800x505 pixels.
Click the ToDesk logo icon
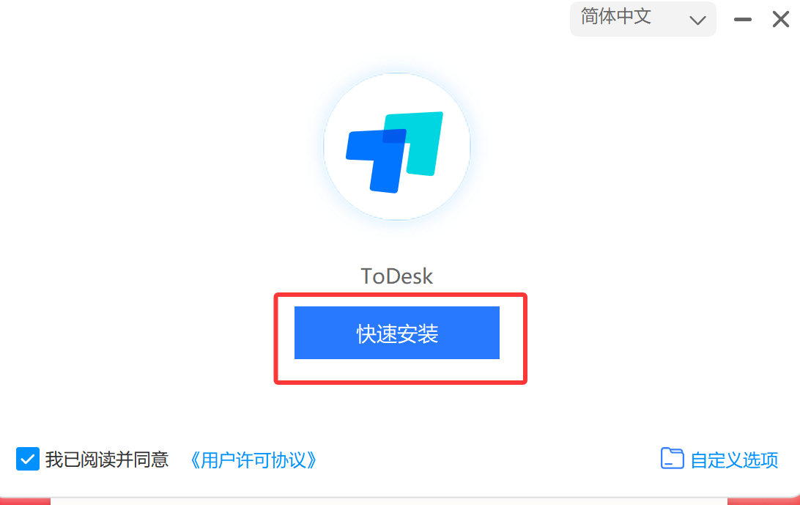pos(395,152)
